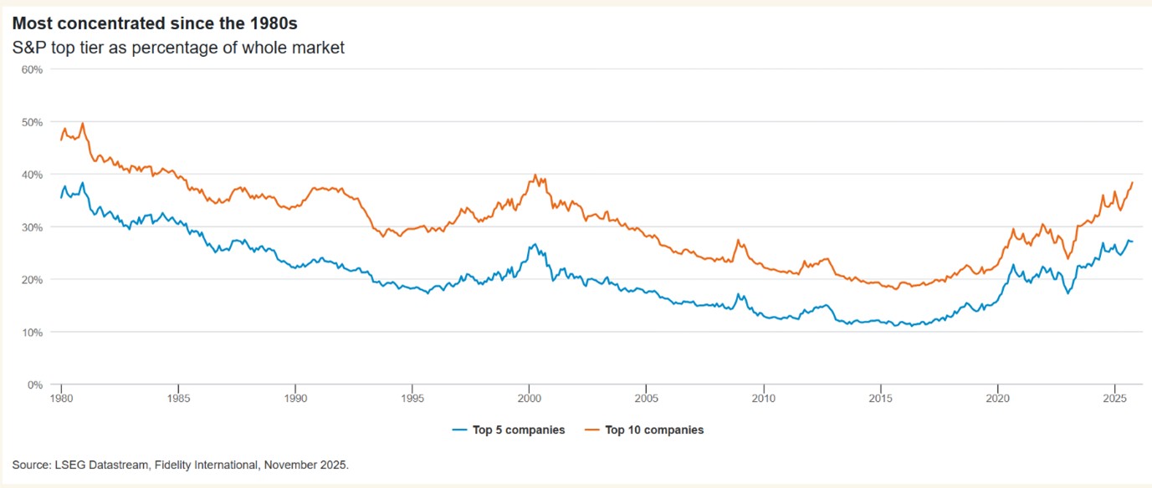The height and width of the screenshot is (488, 1152).
Task: Click the 2000 x-axis tick label
Action: pyautogui.click(x=529, y=399)
